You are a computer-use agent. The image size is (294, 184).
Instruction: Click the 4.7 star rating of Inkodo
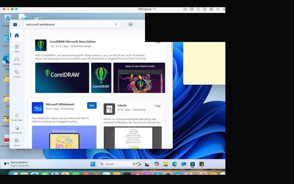[x=120, y=110]
